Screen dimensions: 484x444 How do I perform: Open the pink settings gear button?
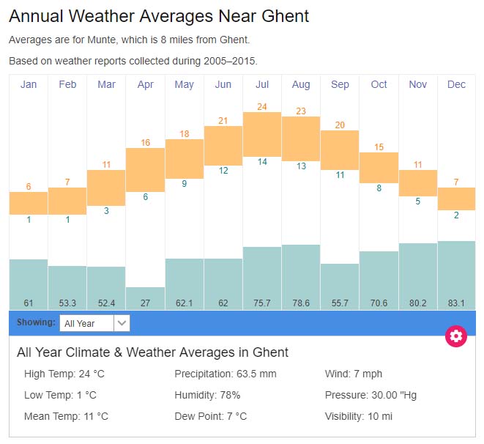pyautogui.click(x=456, y=336)
